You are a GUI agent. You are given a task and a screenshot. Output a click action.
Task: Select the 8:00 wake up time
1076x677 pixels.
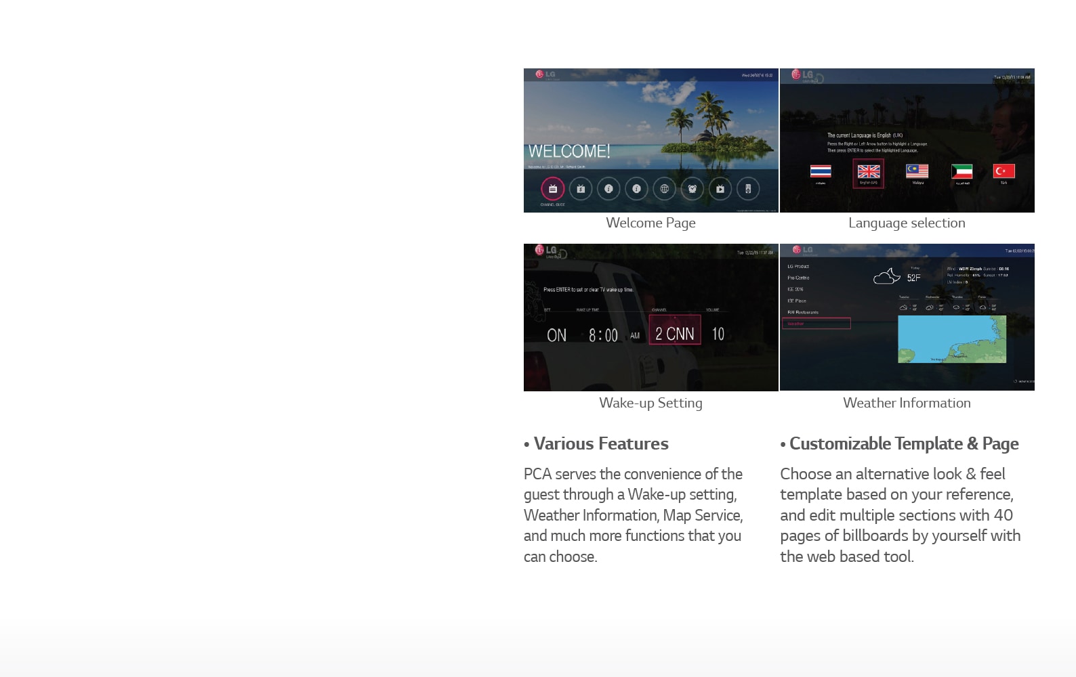pos(603,335)
